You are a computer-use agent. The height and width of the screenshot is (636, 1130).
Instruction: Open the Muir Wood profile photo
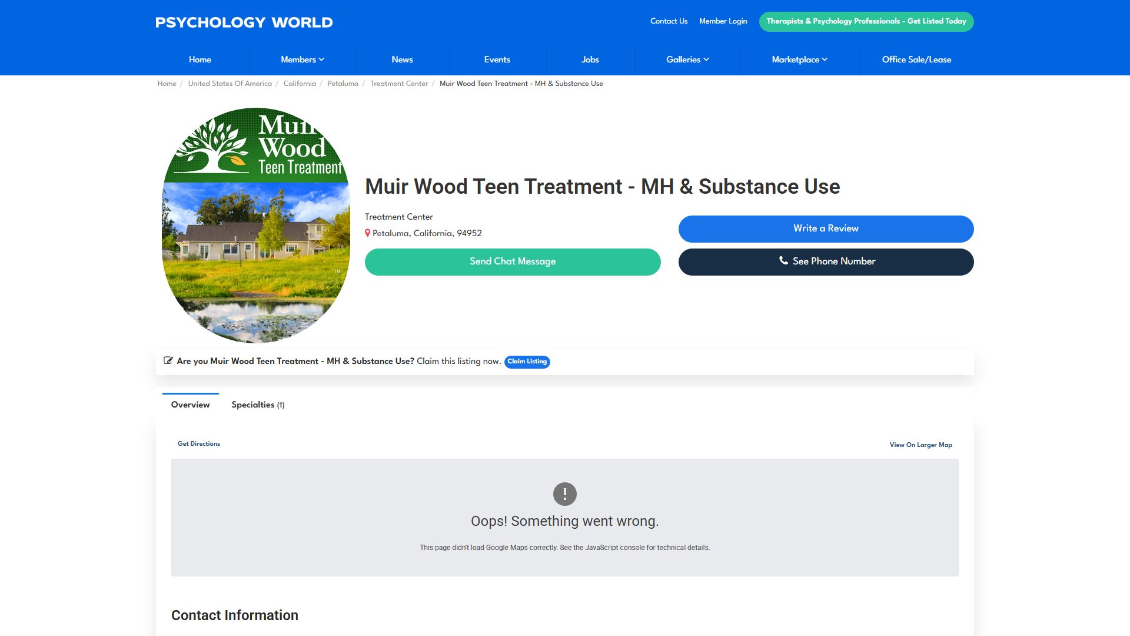(256, 225)
